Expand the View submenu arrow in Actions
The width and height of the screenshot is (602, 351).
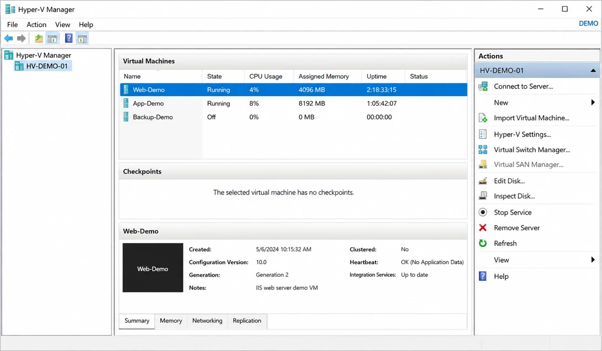pyautogui.click(x=593, y=260)
